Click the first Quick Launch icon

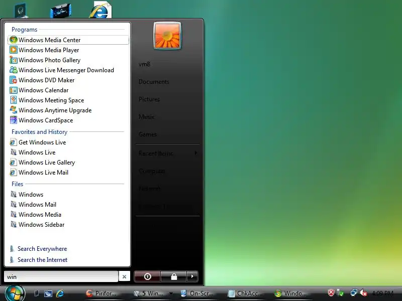tap(37, 293)
